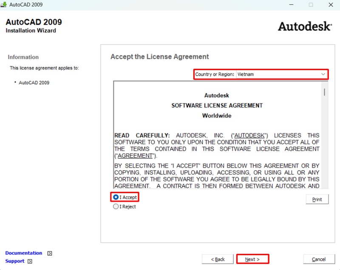Click the AutoCAD installer icon in title bar
Viewport: 340px width, 270px height.
(x=4, y=5)
